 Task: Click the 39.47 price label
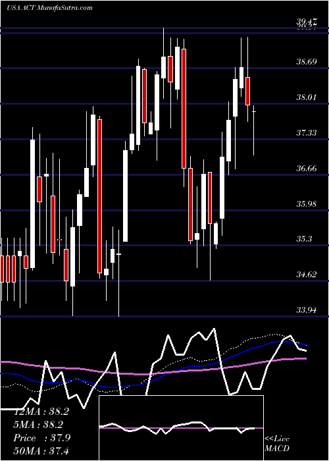coord(307,21)
